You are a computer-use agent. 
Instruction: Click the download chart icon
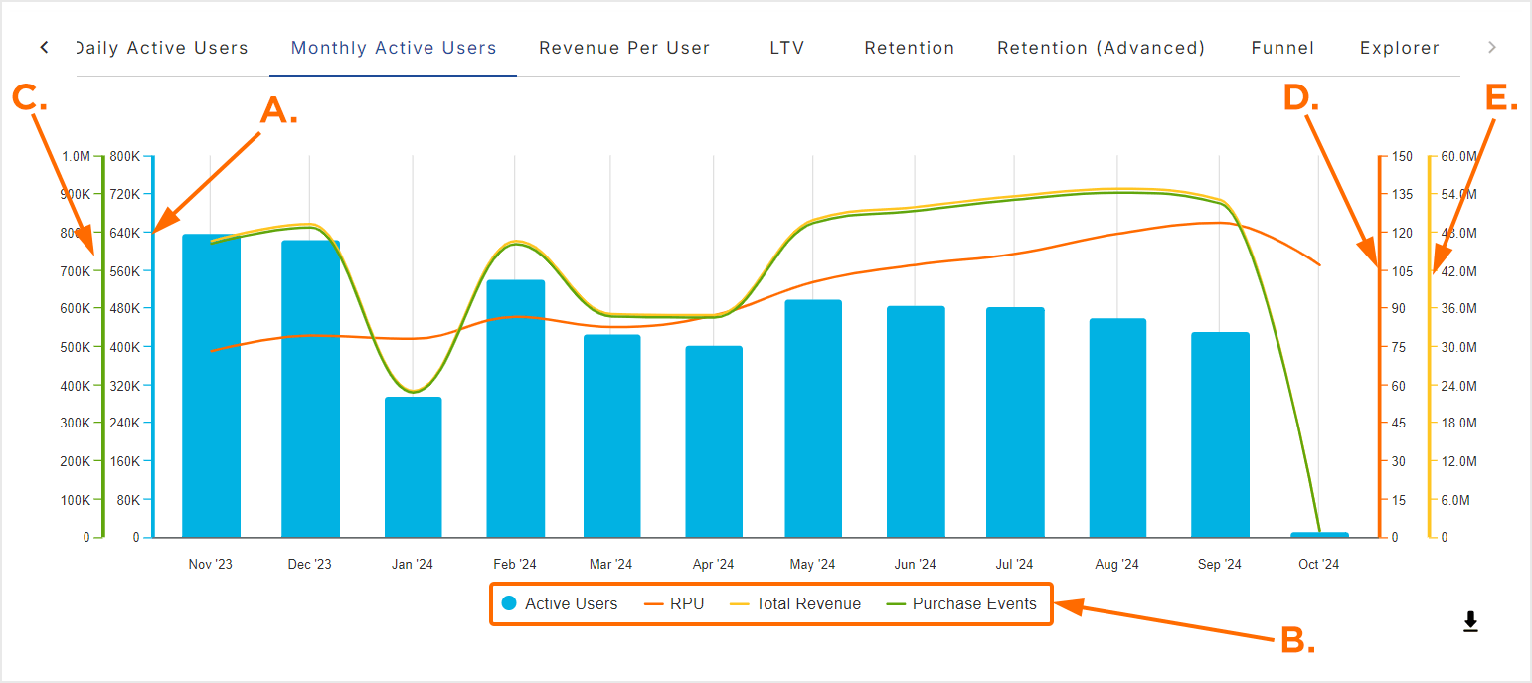point(1470,622)
